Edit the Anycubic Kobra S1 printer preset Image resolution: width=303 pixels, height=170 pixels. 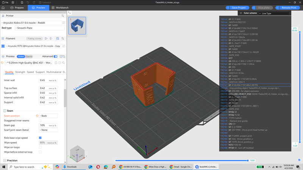[x=63, y=23]
